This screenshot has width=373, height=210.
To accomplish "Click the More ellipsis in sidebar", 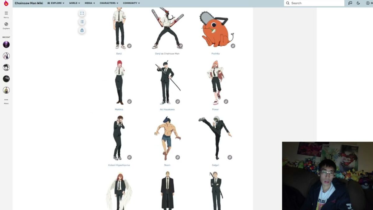I will (x=6, y=100).
